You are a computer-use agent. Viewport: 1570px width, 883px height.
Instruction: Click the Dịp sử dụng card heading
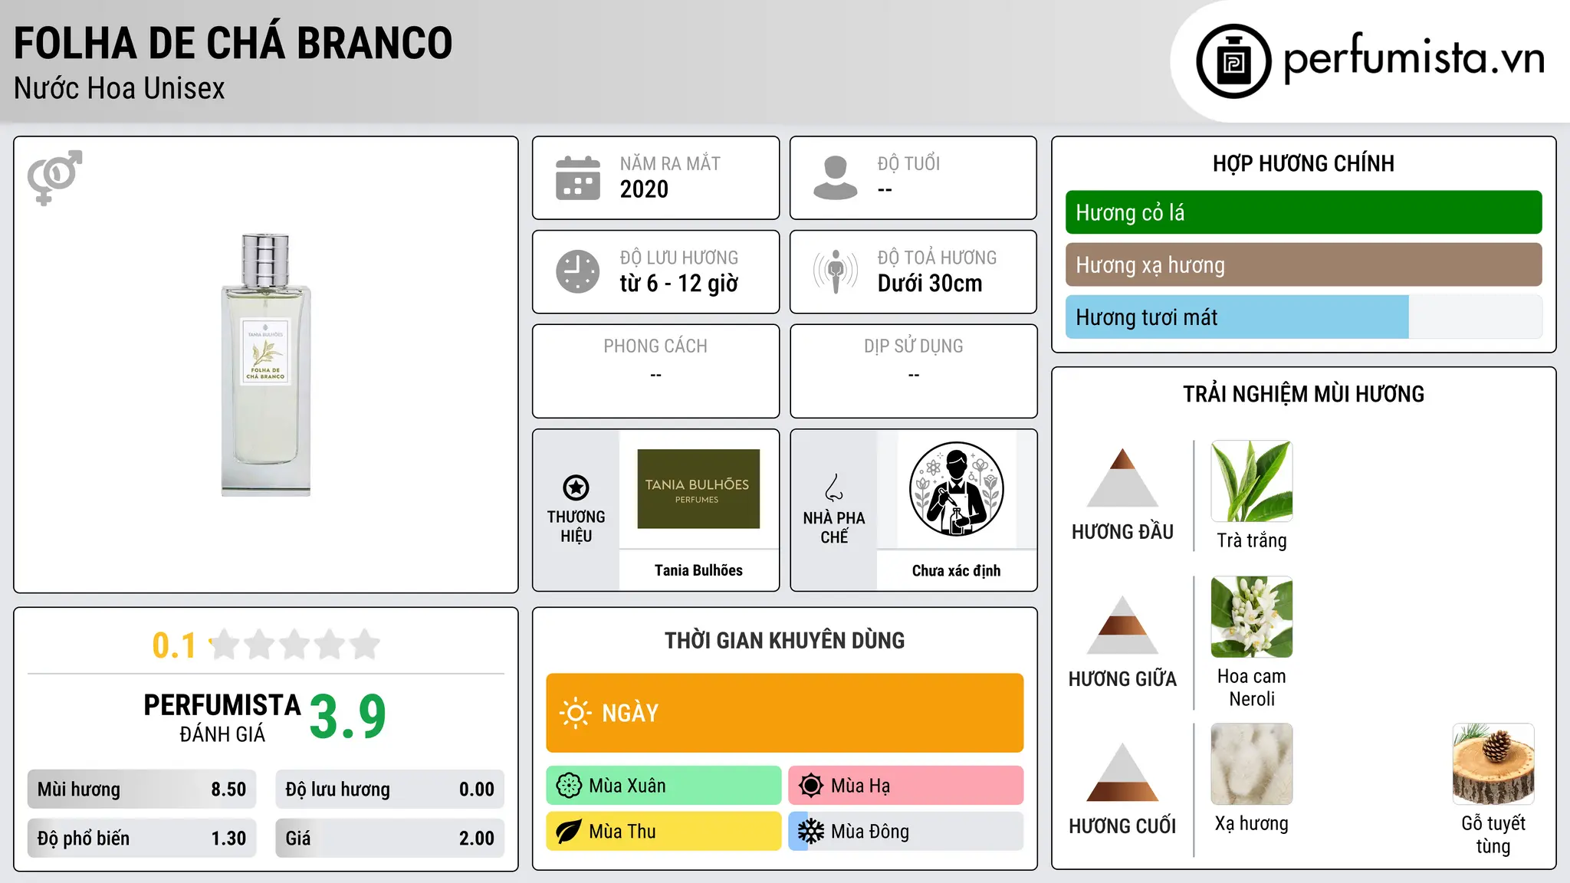[x=913, y=346]
